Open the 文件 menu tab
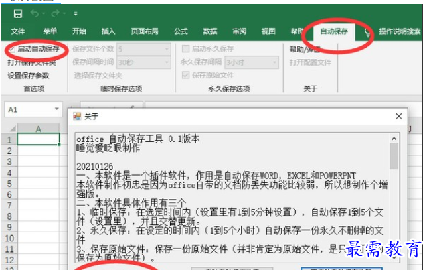Screen dimensions: 427x270 coord(18,31)
